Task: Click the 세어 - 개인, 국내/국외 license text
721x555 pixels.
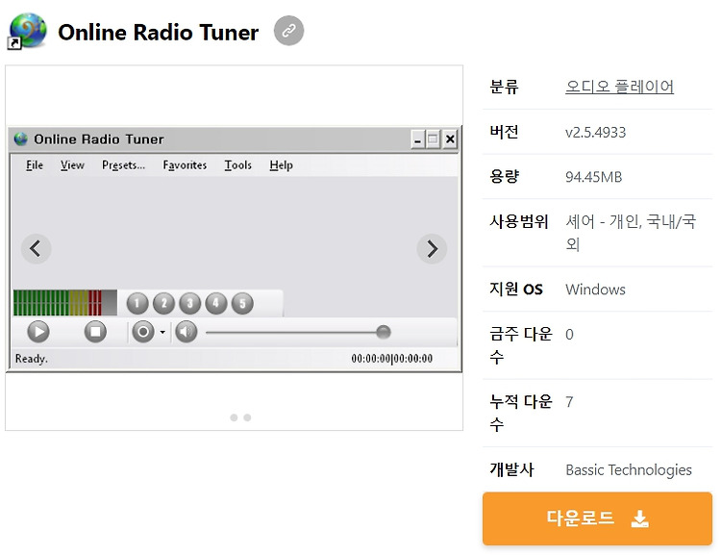Action: [x=631, y=233]
